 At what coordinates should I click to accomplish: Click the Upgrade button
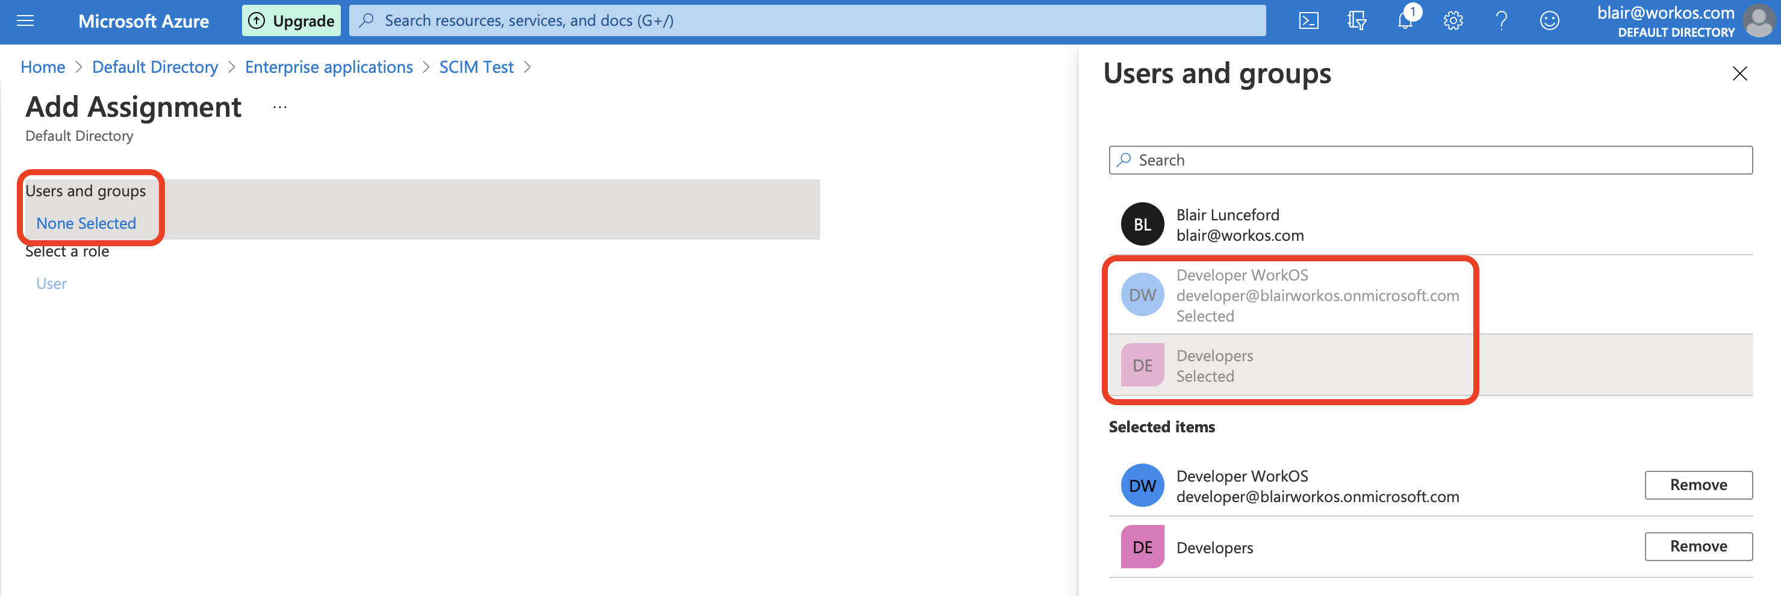(x=291, y=20)
